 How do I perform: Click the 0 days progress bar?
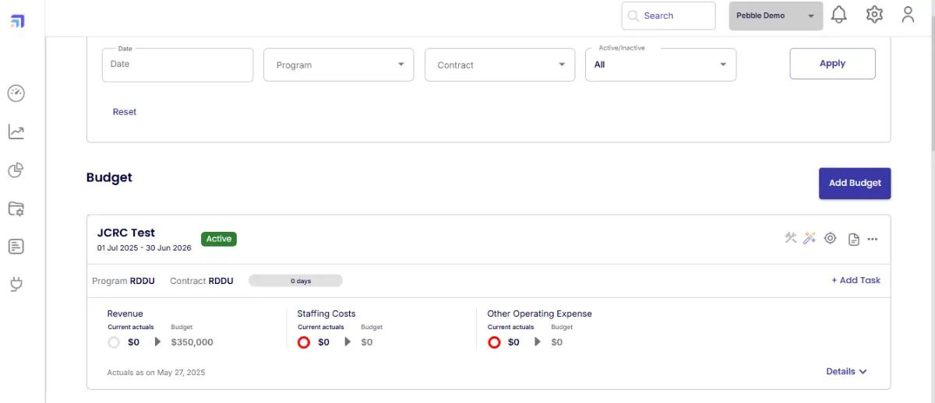point(295,281)
